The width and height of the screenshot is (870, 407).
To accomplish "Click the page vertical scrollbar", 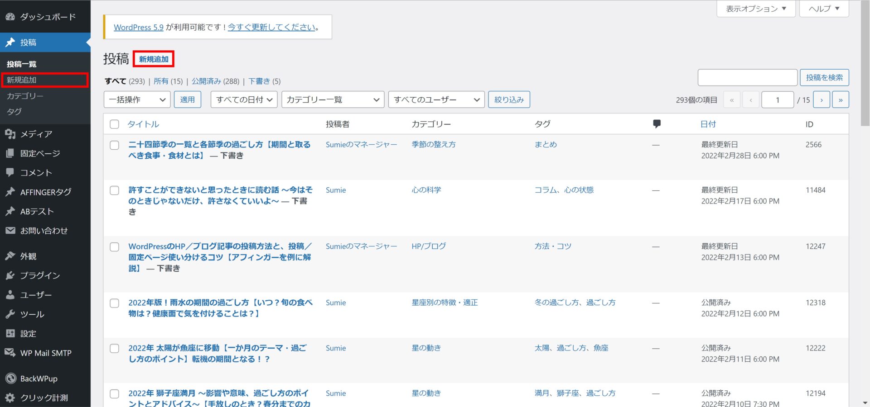I will click(x=865, y=63).
